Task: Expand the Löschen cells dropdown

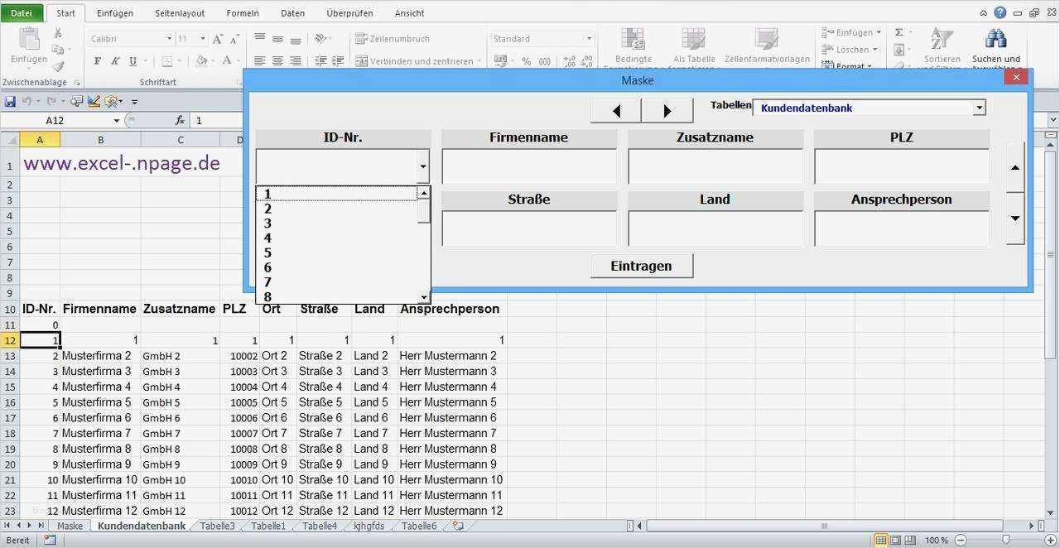Action: point(874,50)
